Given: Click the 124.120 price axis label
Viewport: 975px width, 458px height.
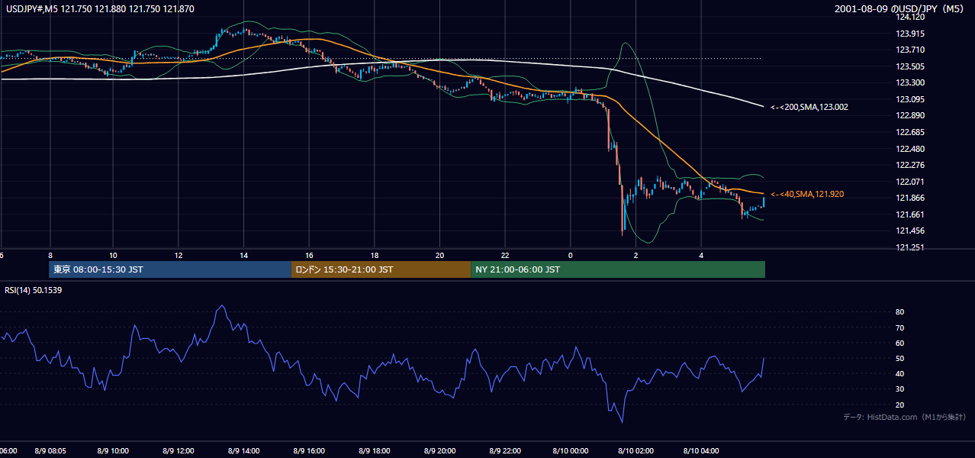Looking at the screenshot, I should click(911, 17).
